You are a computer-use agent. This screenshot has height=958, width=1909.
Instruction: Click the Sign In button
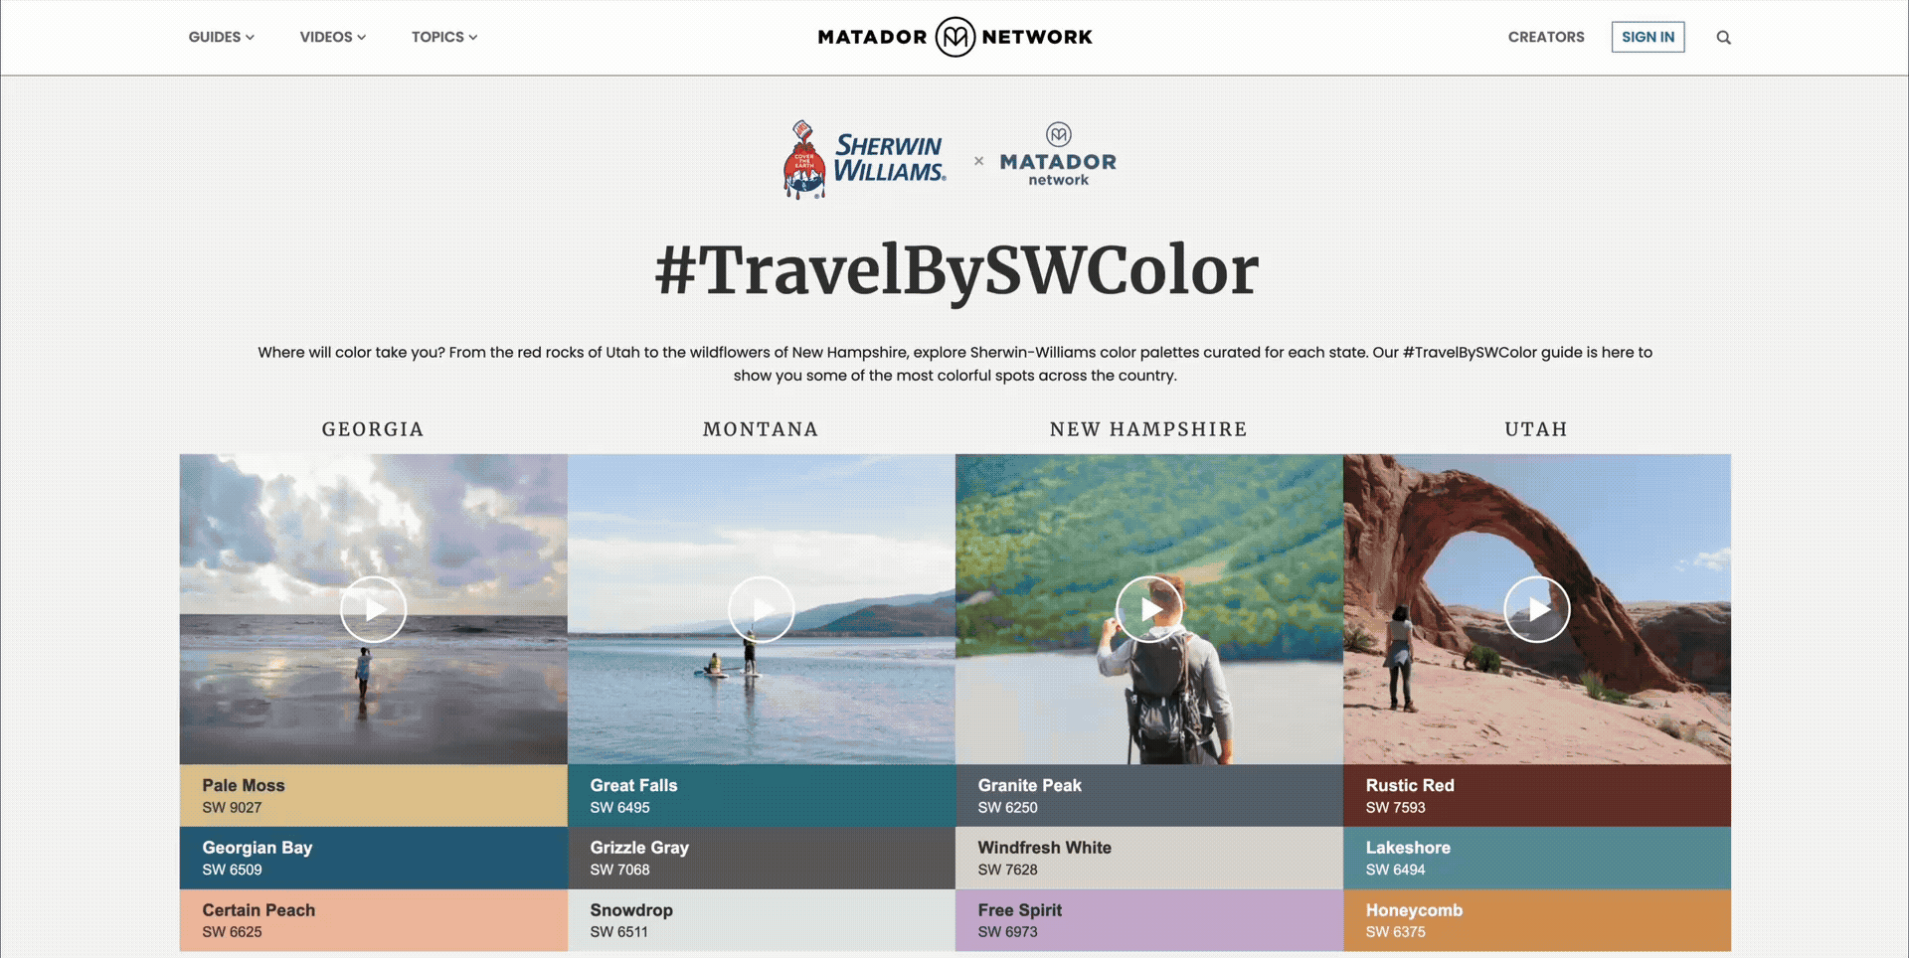click(1648, 37)
